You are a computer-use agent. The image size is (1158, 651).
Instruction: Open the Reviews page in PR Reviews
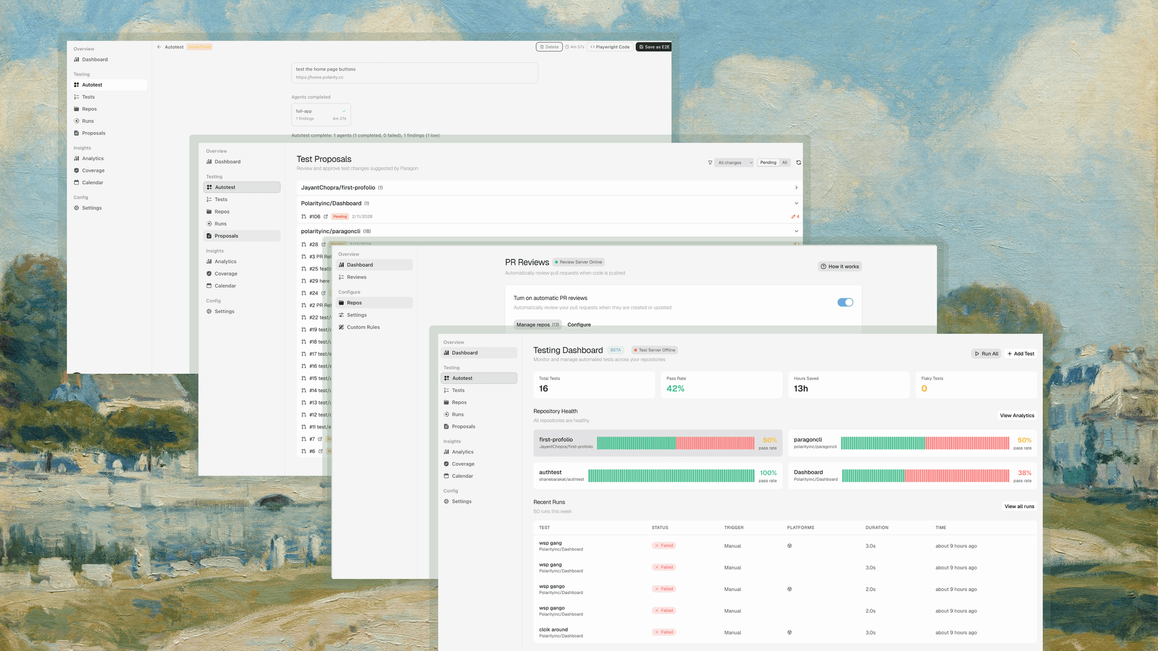click(x=357, y=277)
